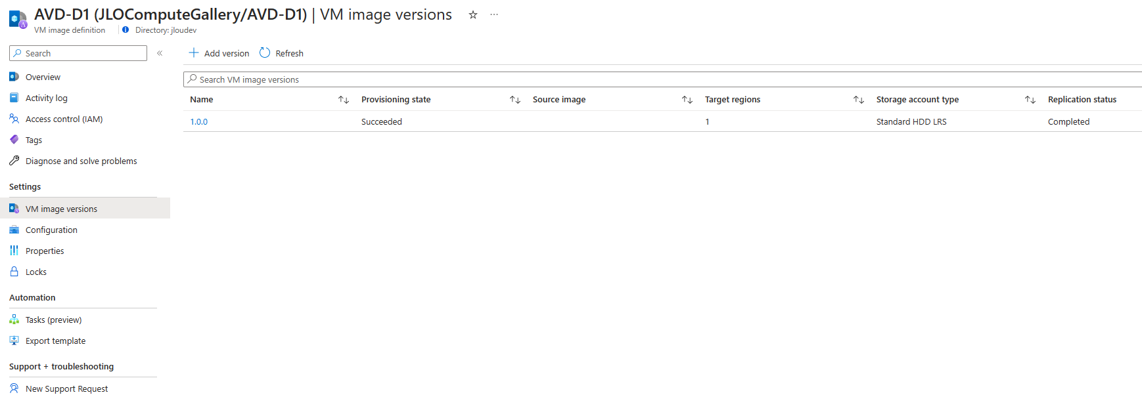Viewport: 1142px width, 397px height.
Task: Click target regions value 1
Action: tap(707, 121)
